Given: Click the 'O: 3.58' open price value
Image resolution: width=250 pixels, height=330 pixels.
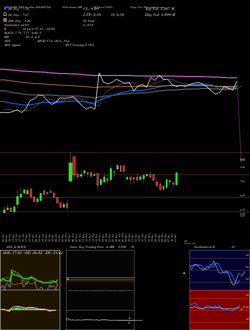Looking at the screenshot, I should [117, 15].
